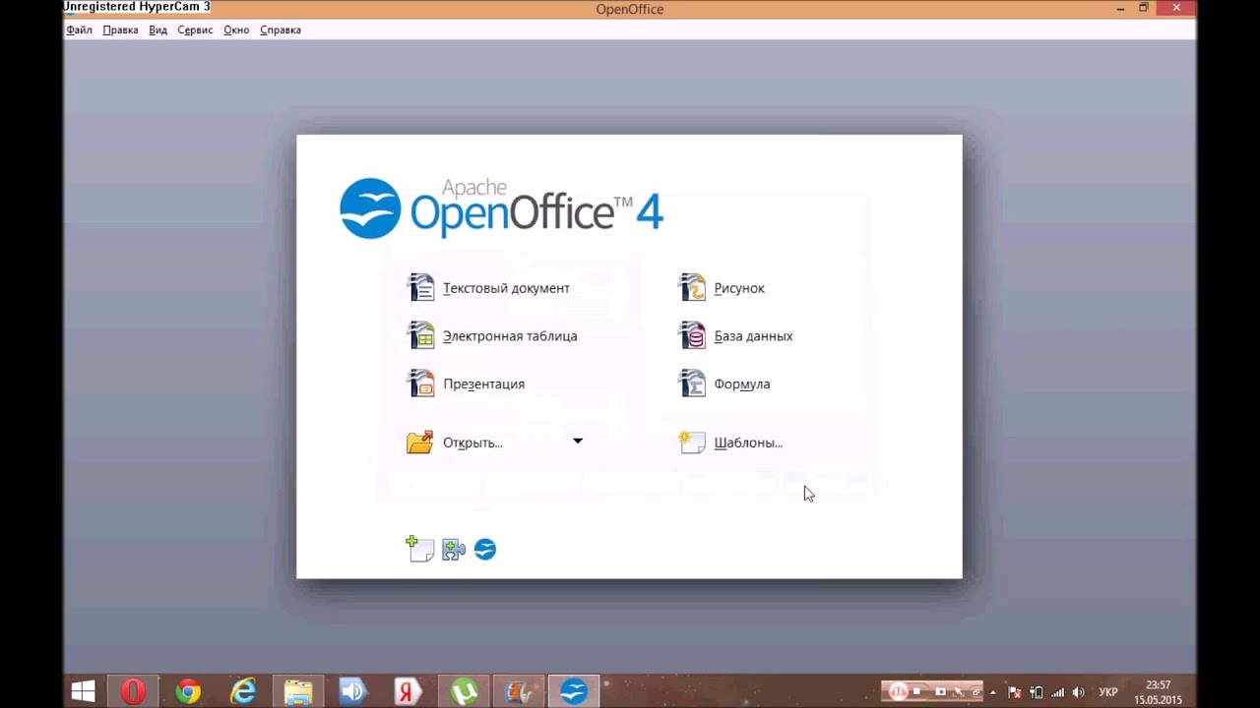Viewport: 1260px width, 708px height.
Task: Create a new Электронная таблица
Action: [x=510, y=336]
